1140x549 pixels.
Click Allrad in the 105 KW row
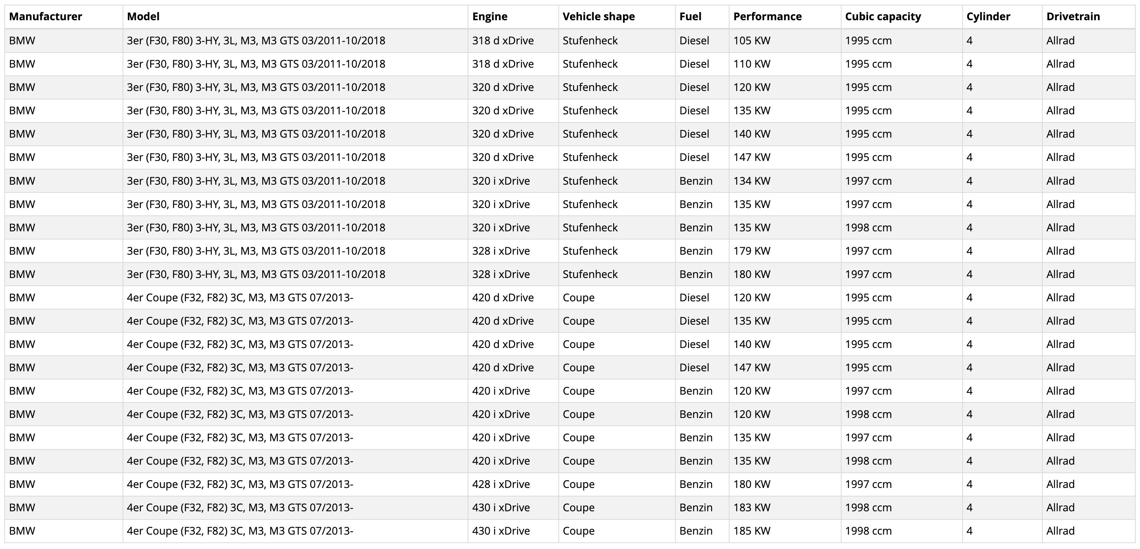point(1060,41)
